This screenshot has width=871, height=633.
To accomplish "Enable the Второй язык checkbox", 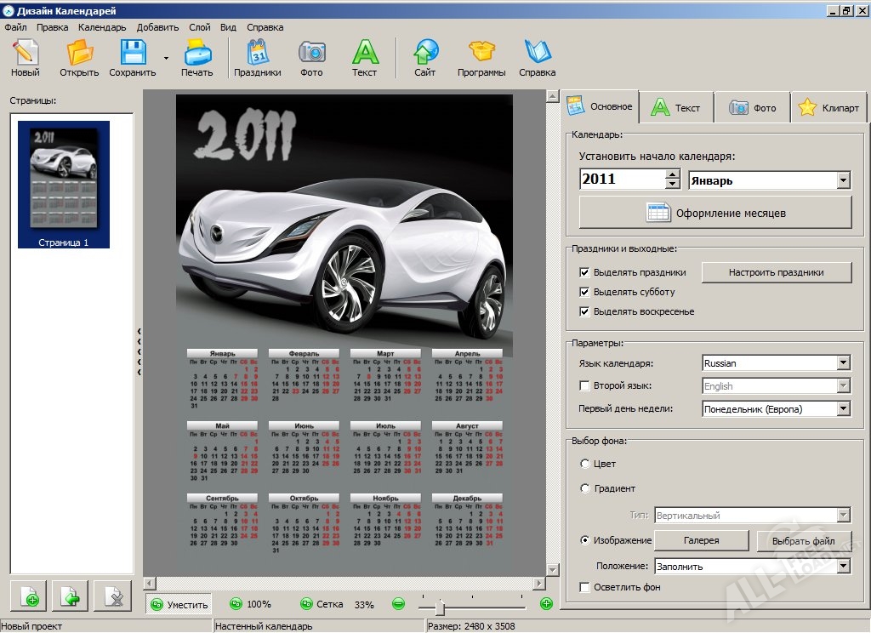I will [x=584, y=385].
